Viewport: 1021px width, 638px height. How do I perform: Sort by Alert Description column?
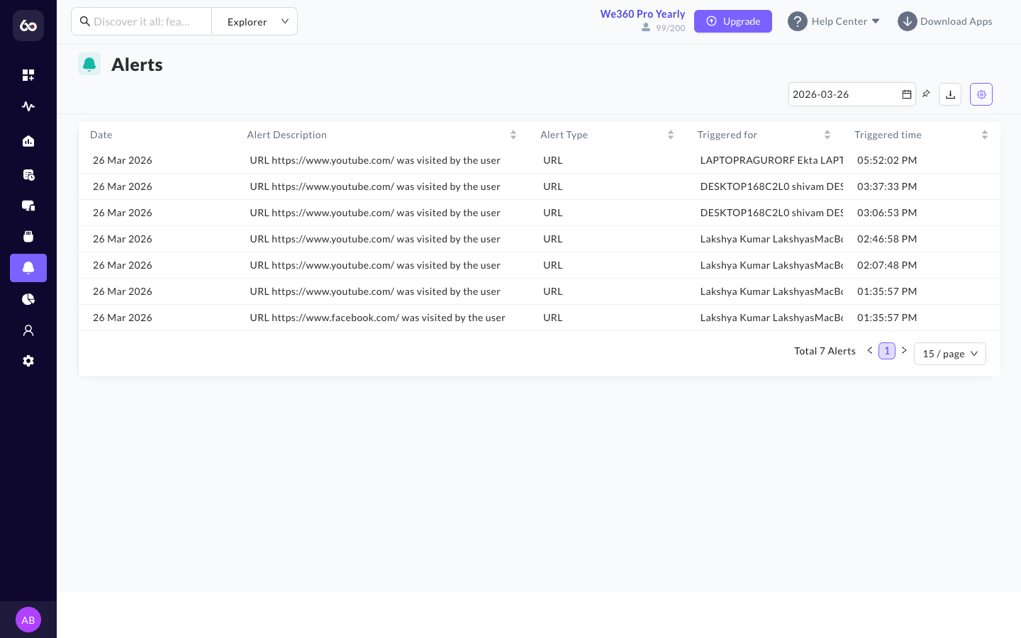tap(513, 135)
